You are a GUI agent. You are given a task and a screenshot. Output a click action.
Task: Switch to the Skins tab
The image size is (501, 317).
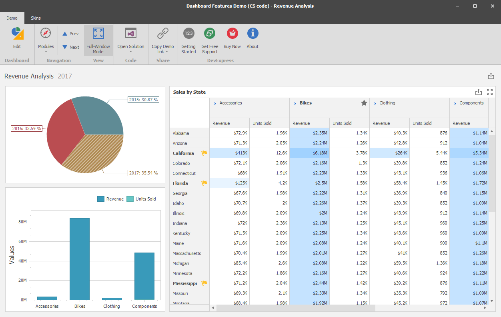36,18
